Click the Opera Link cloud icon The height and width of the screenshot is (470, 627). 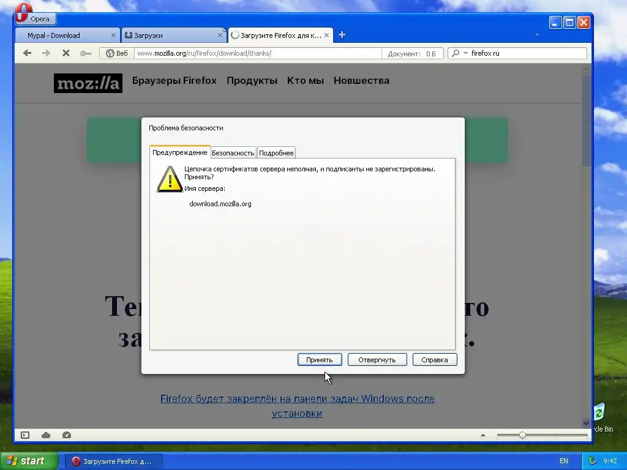coord(46,435)
